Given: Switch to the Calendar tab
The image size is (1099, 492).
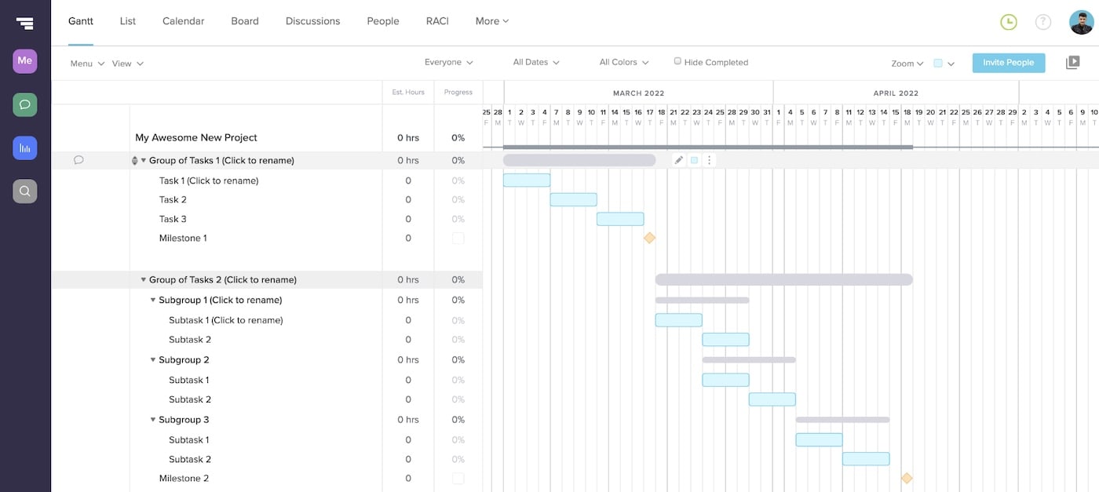Looking at the screenshot, I should tap(183, 21).
